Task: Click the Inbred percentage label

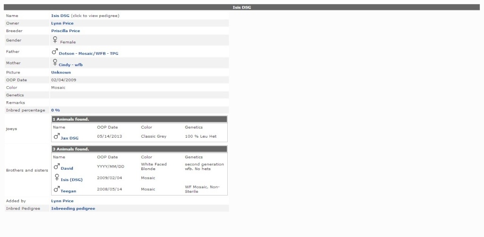Action: [26, 110]
